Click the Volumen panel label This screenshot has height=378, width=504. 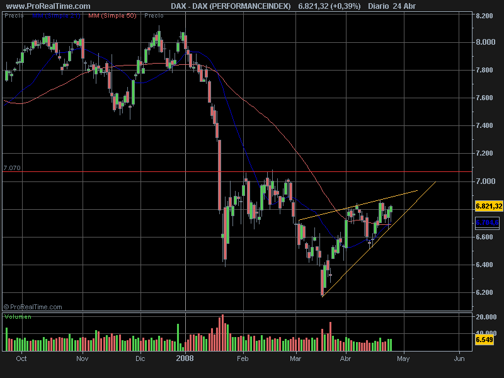click(x=18, y=317)
